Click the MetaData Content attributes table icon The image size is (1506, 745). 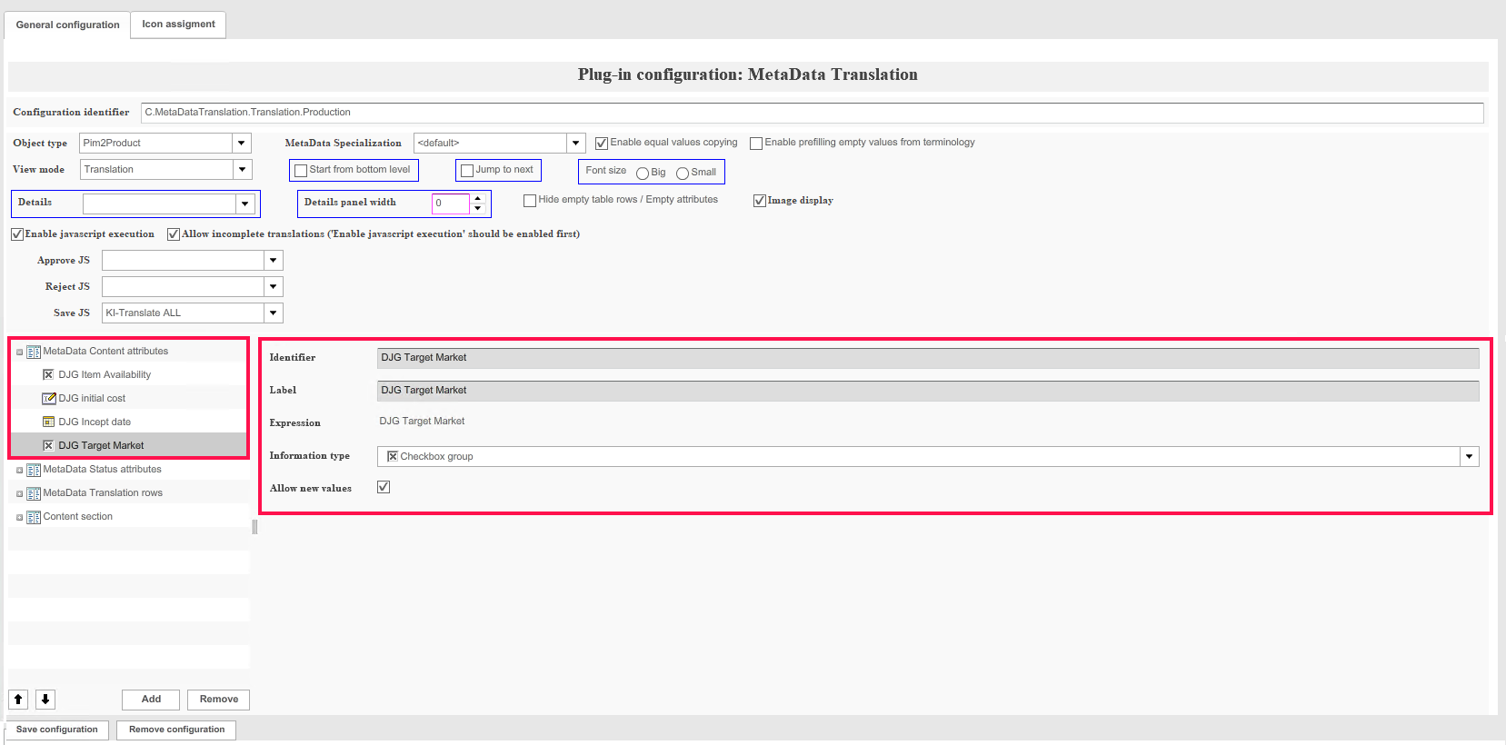[x=34, y=352]
